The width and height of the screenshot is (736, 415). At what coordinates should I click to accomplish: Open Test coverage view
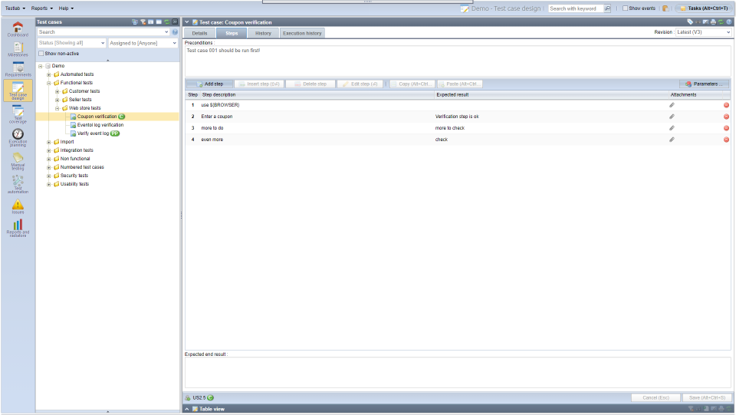point(18,114)
